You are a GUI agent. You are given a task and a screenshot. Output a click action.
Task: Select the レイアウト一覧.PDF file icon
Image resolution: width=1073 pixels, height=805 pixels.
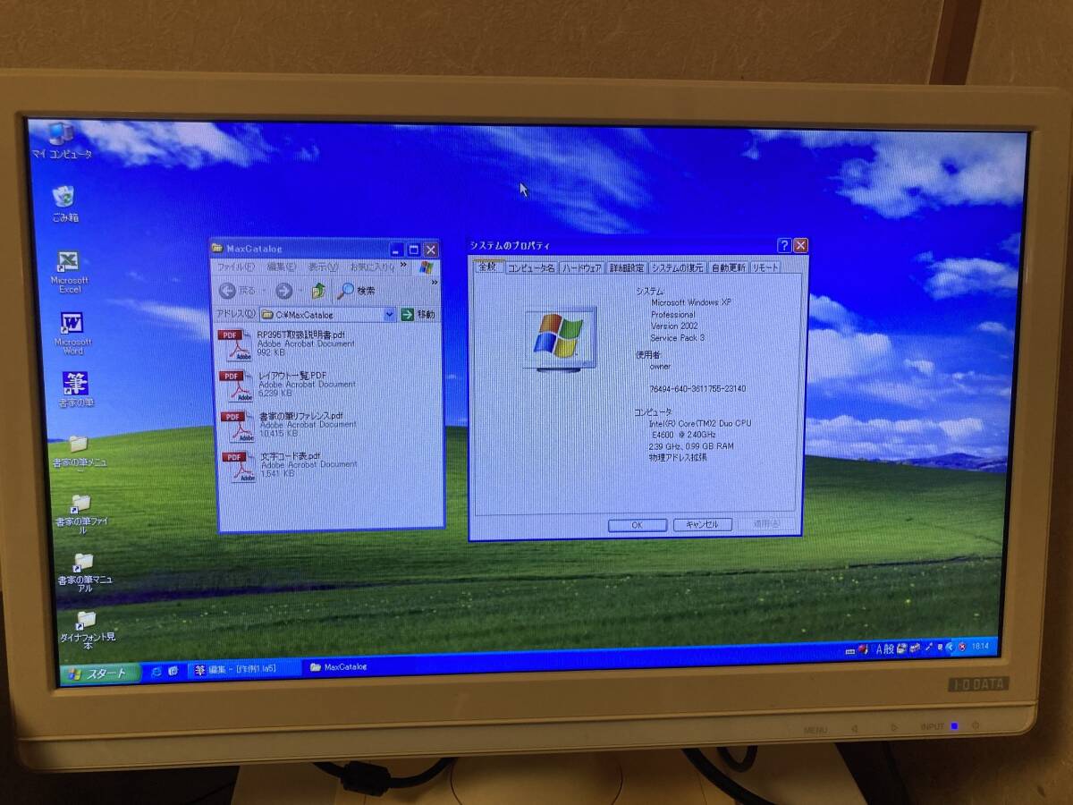point(237,386)
